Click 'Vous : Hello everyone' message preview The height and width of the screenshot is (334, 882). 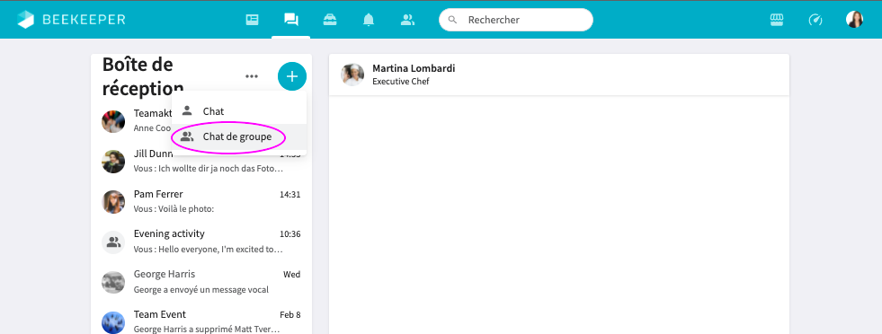pos(208,250)
